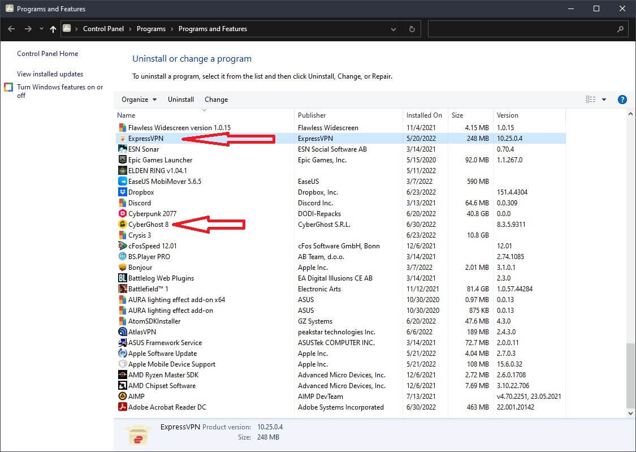This screenshot has width=636, height=452.
Task: Click the AtlasVPN icon
Action: 122,332
